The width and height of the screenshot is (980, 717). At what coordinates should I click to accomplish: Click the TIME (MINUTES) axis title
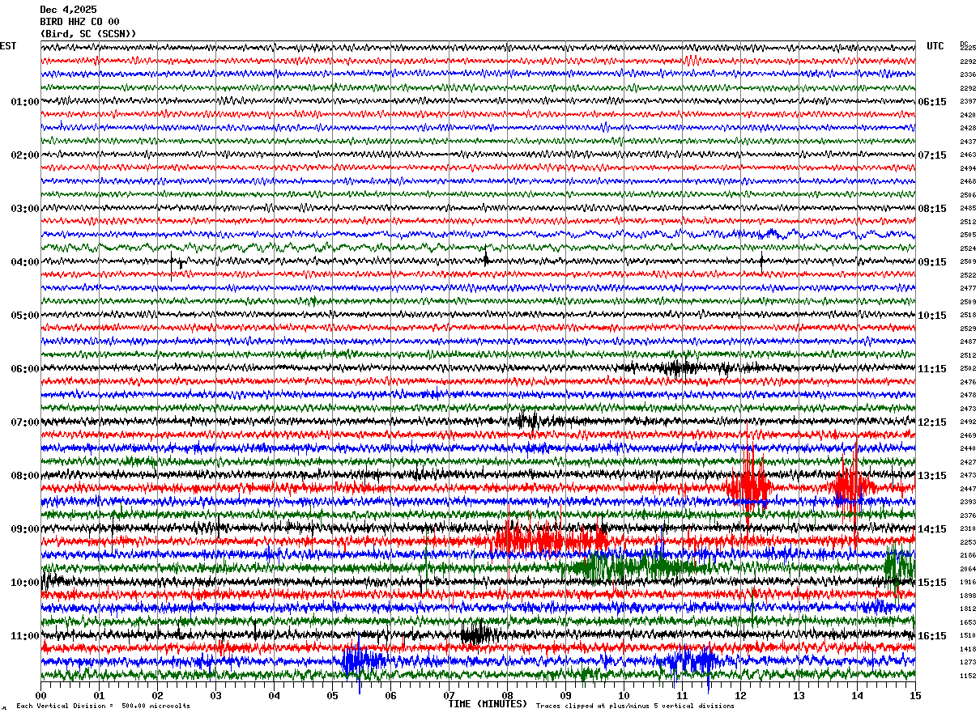pos(488,704)
